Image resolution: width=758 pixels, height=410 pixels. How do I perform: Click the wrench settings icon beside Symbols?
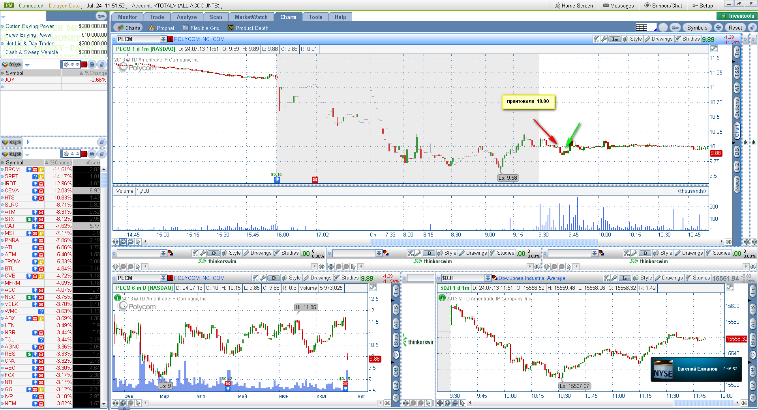(x=675, y=28)
